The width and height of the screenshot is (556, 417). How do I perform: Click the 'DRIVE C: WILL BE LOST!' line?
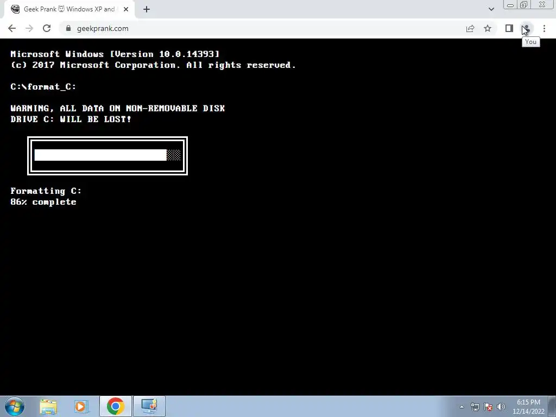point(71,119)
